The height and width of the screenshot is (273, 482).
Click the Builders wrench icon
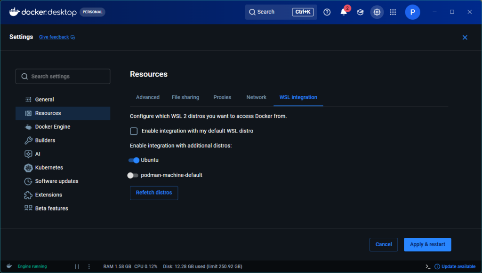click(28, 140)
